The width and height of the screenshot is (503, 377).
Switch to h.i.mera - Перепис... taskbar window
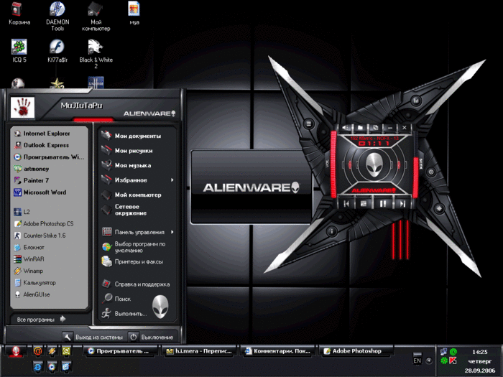coord(199,351)
